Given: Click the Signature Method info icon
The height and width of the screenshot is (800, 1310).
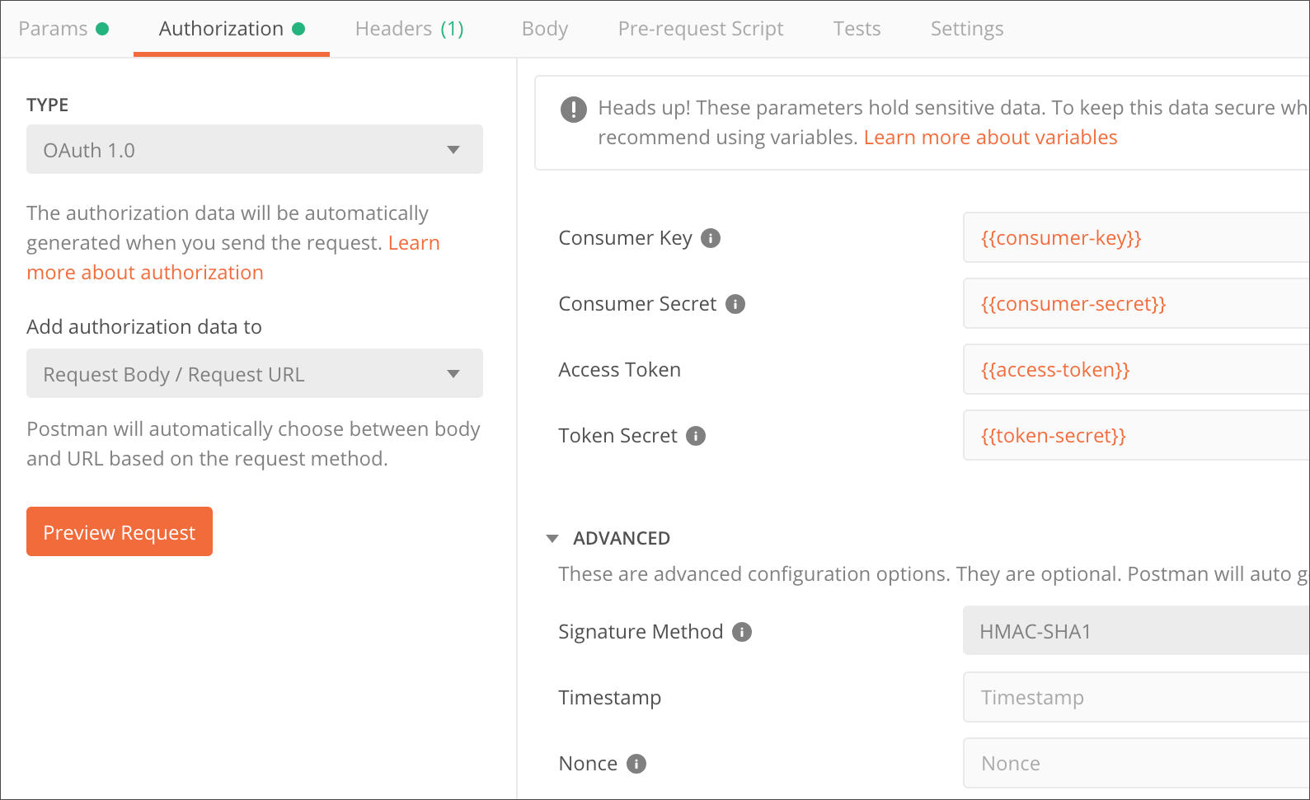Looking at the screenshot, I should click(x=742, y=632).
